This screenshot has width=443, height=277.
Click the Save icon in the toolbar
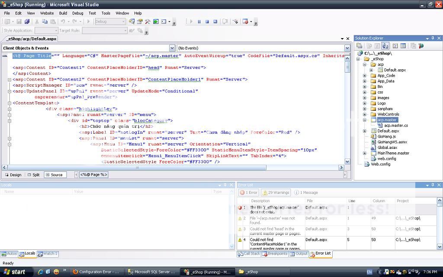pos(19,22)
